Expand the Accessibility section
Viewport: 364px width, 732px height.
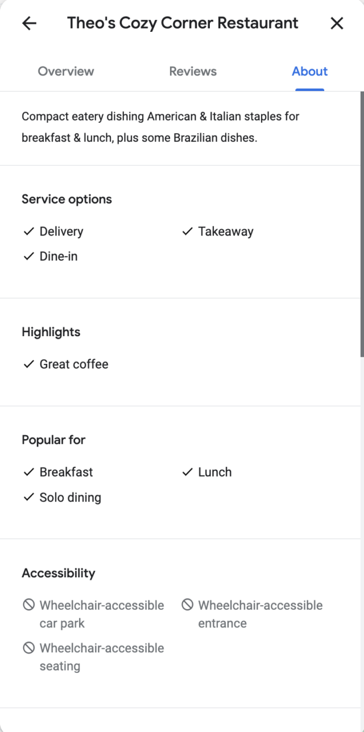(x=59, y=573)
